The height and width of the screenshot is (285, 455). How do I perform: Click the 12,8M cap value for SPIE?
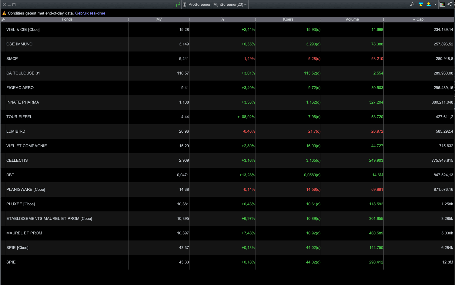point(448,262)
